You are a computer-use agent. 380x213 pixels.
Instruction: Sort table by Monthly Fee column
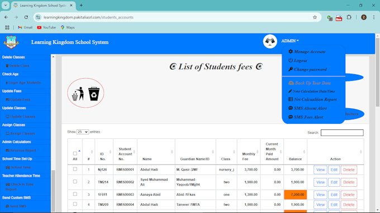coord(249,152)
